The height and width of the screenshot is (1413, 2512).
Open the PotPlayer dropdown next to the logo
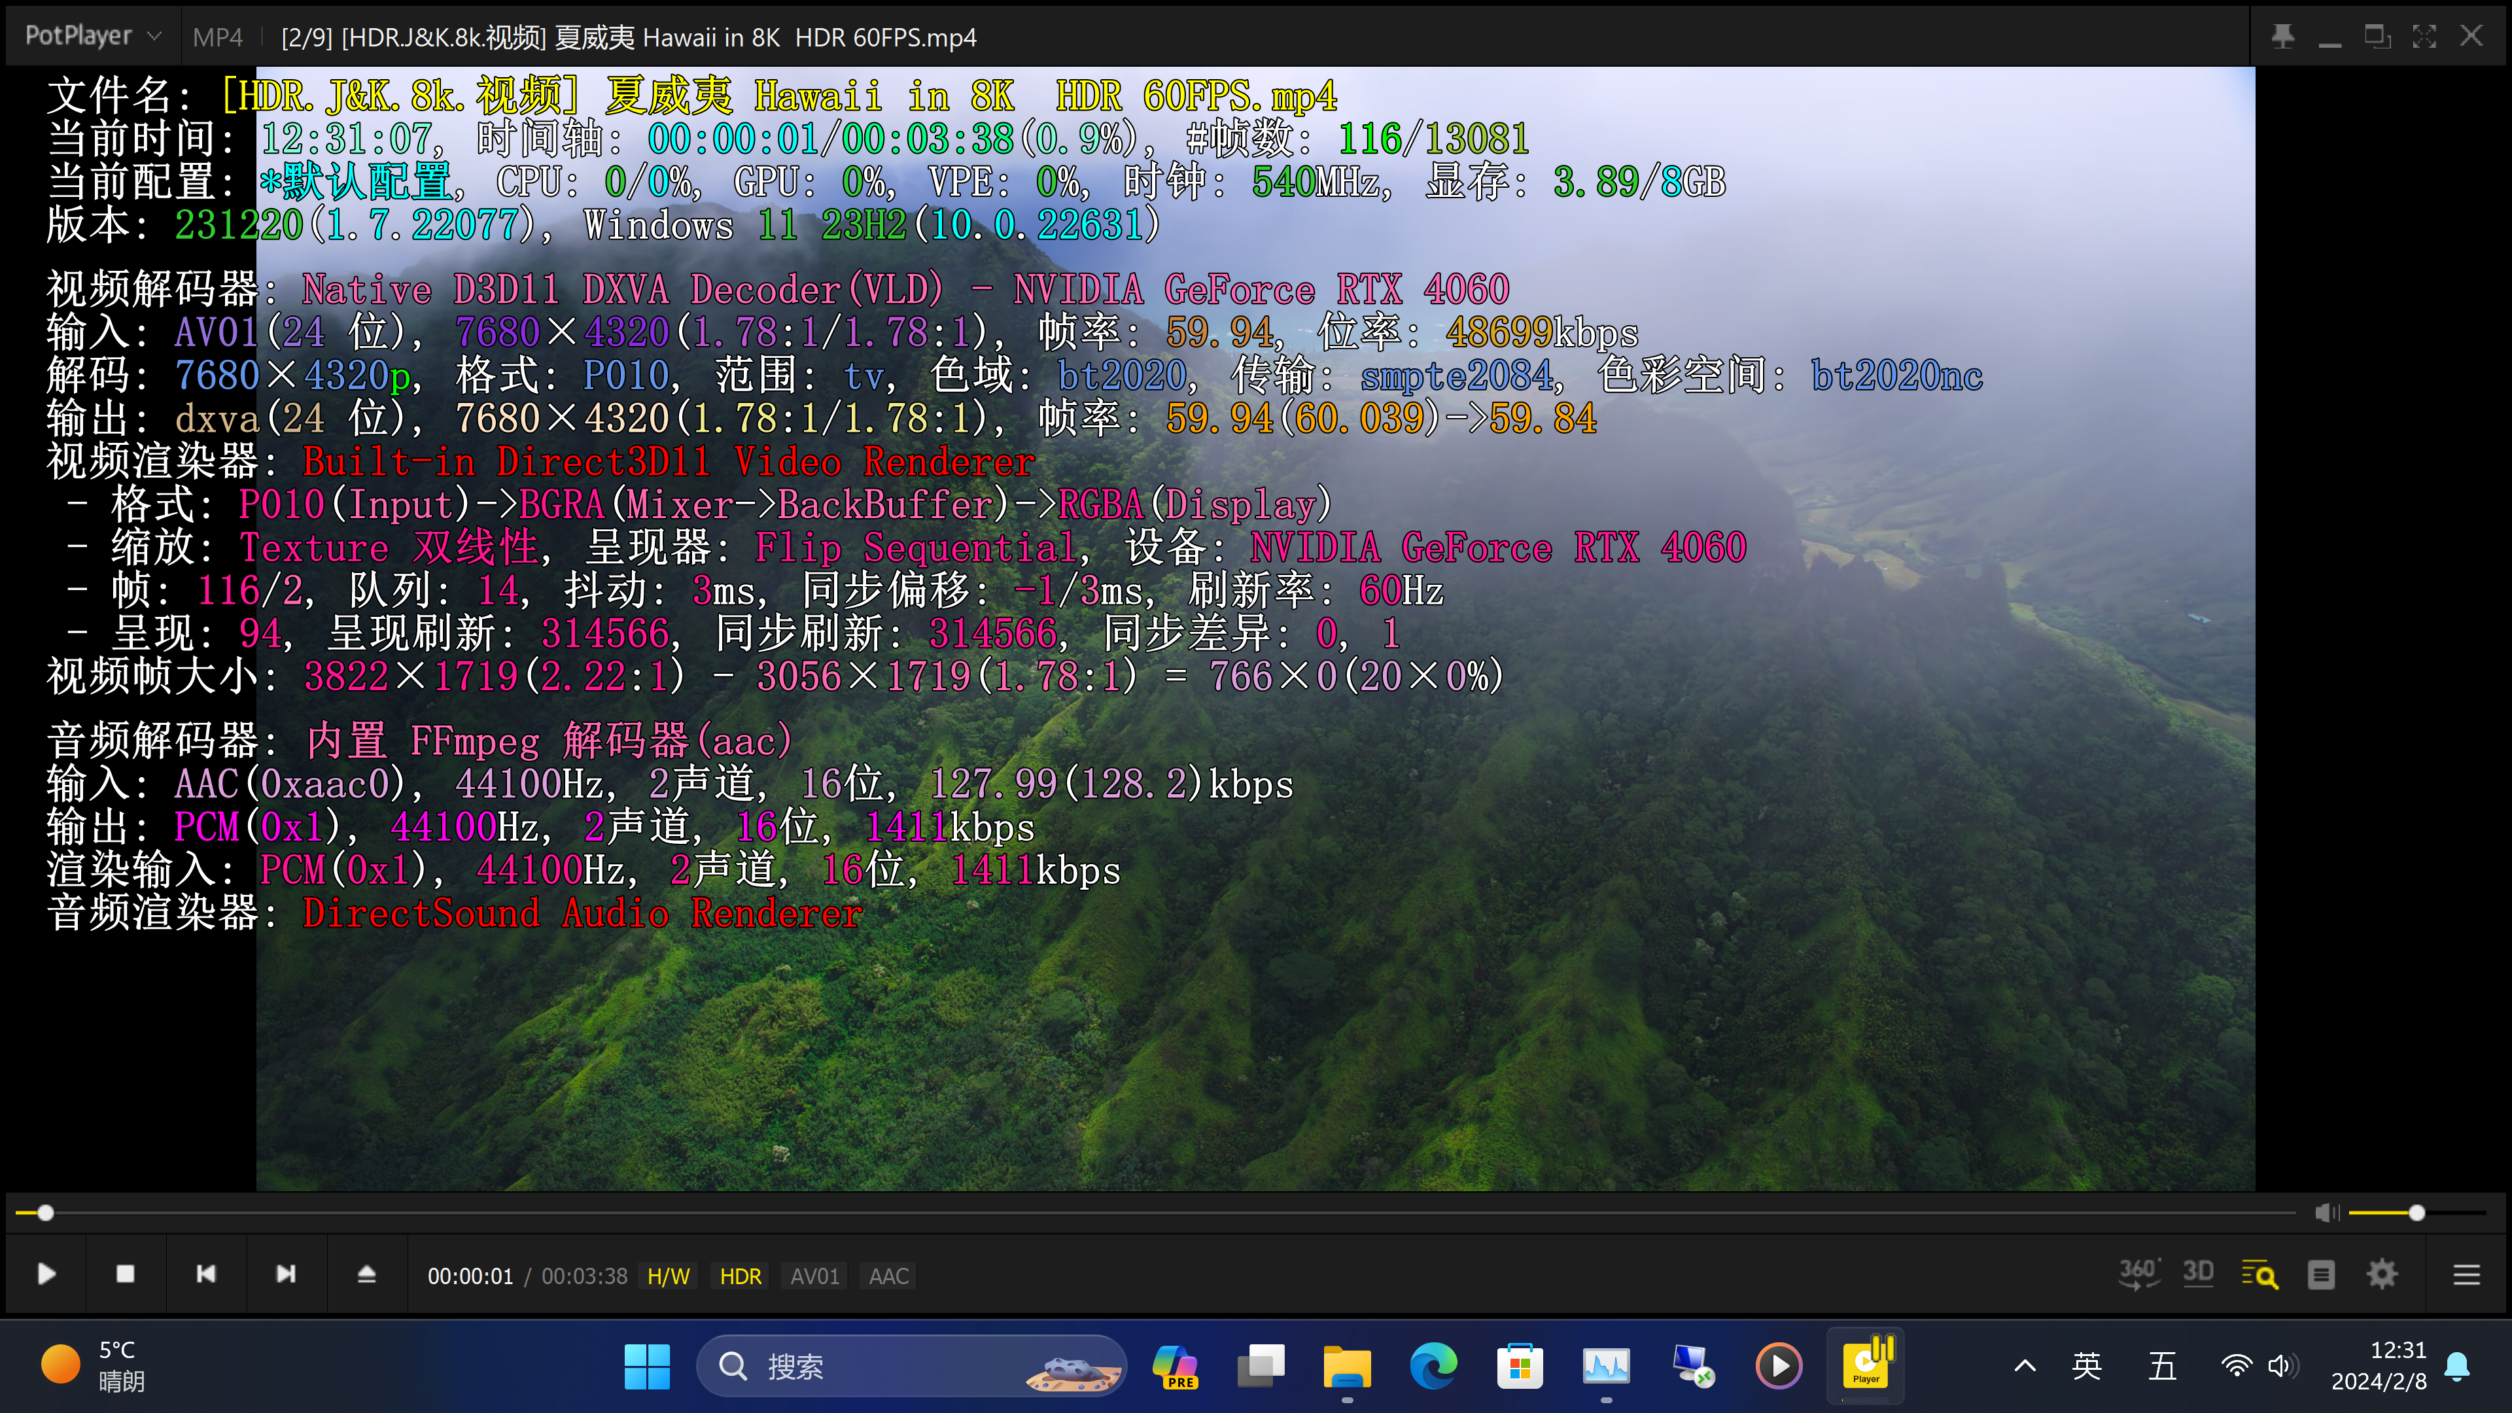(x=154, y=35)
